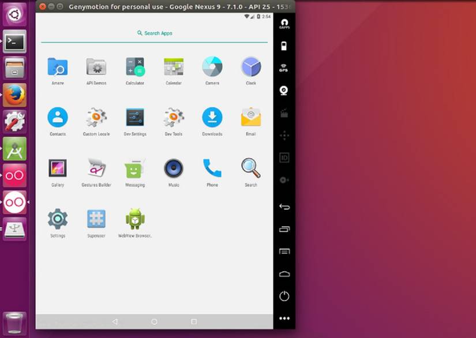Open the Android Settings app
Viewport: 476px width, 338px height.
coord(57,220)
